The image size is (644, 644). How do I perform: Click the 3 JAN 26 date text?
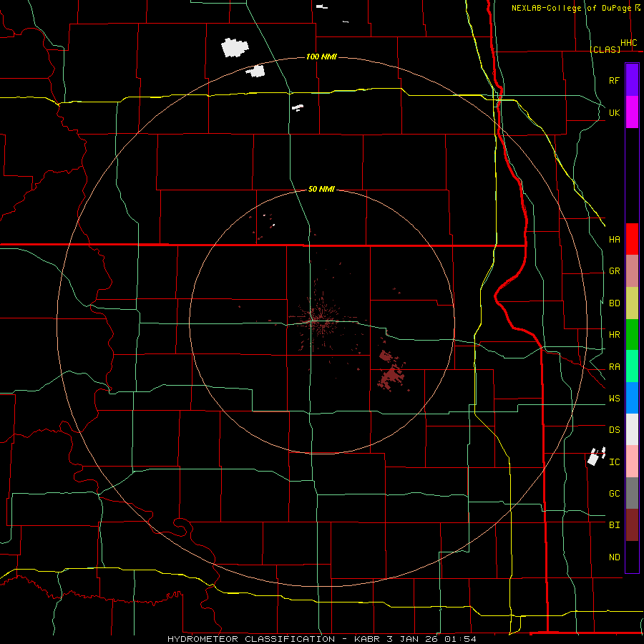(412, 639)
